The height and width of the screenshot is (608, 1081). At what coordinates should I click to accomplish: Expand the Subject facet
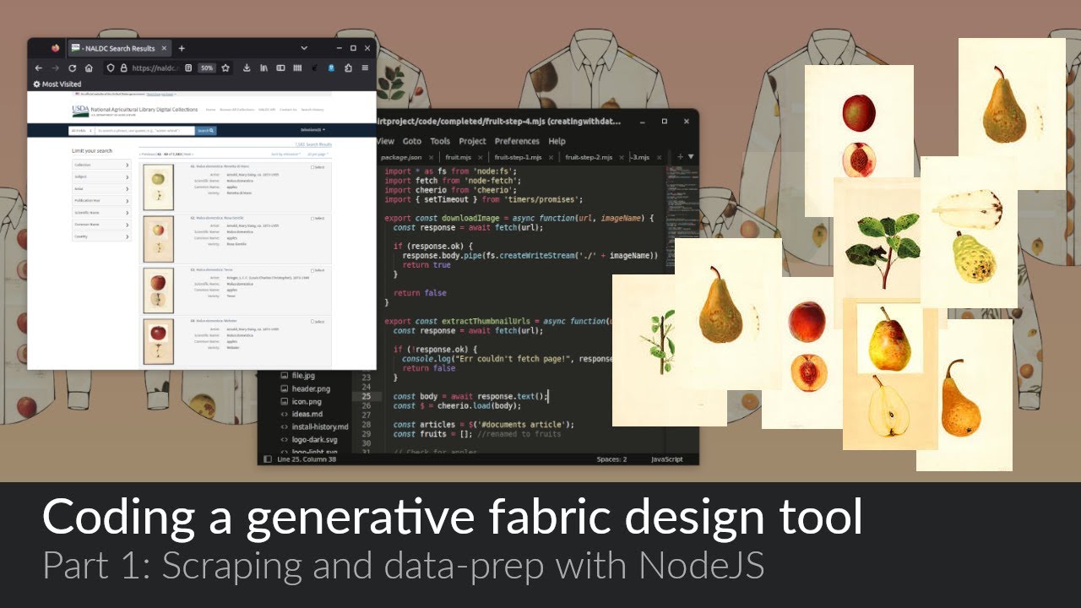click(101, 176)
